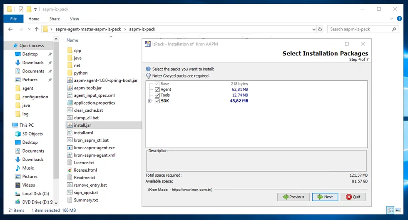Open the configuration folder in sidebar
This screenshot has height=220, width=408.
pos(35,97)
